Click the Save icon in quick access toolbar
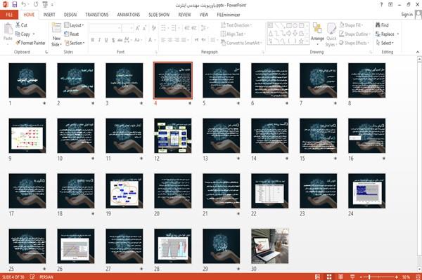This screenshot has height=280, width=422. (15, 4)
